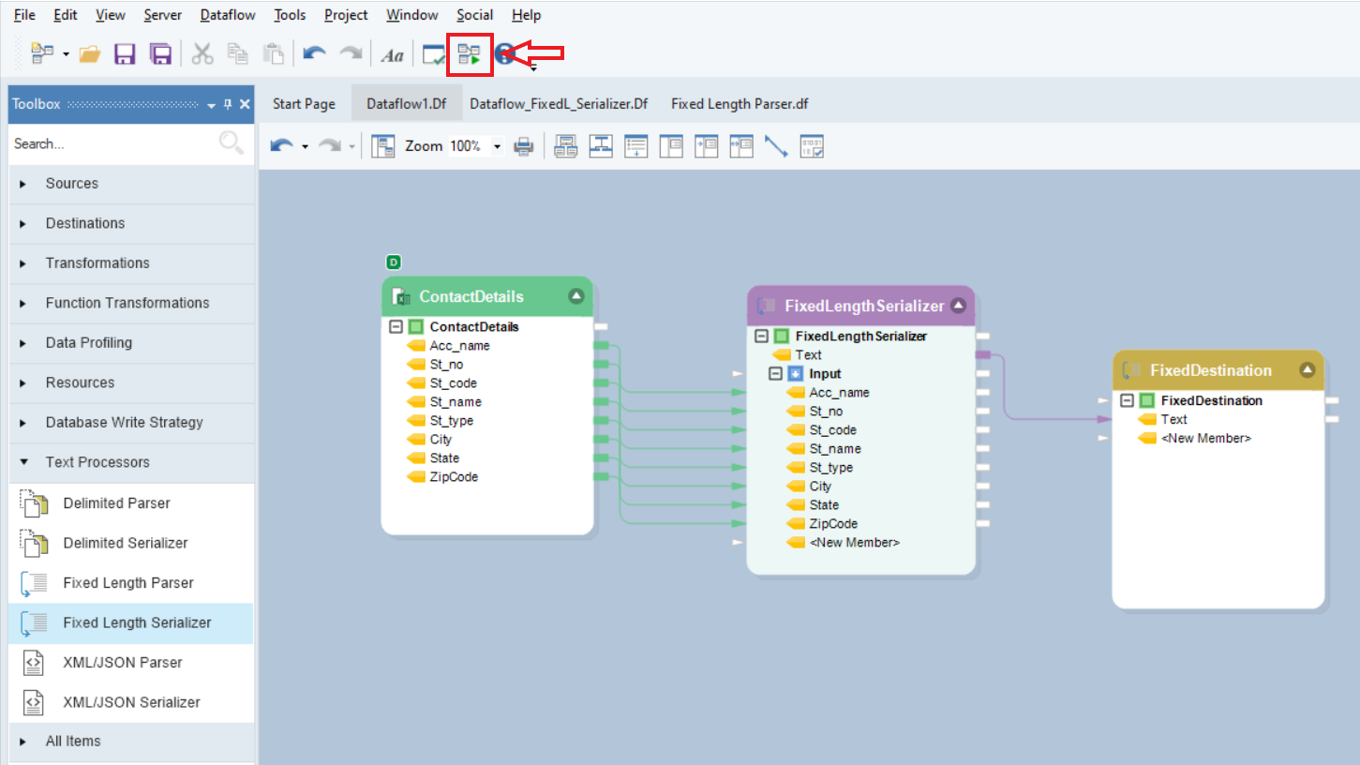Viewport: 1360px width, 765px height.
Task: Click the toolbox Search input field
Action: (x=112, y=143)
